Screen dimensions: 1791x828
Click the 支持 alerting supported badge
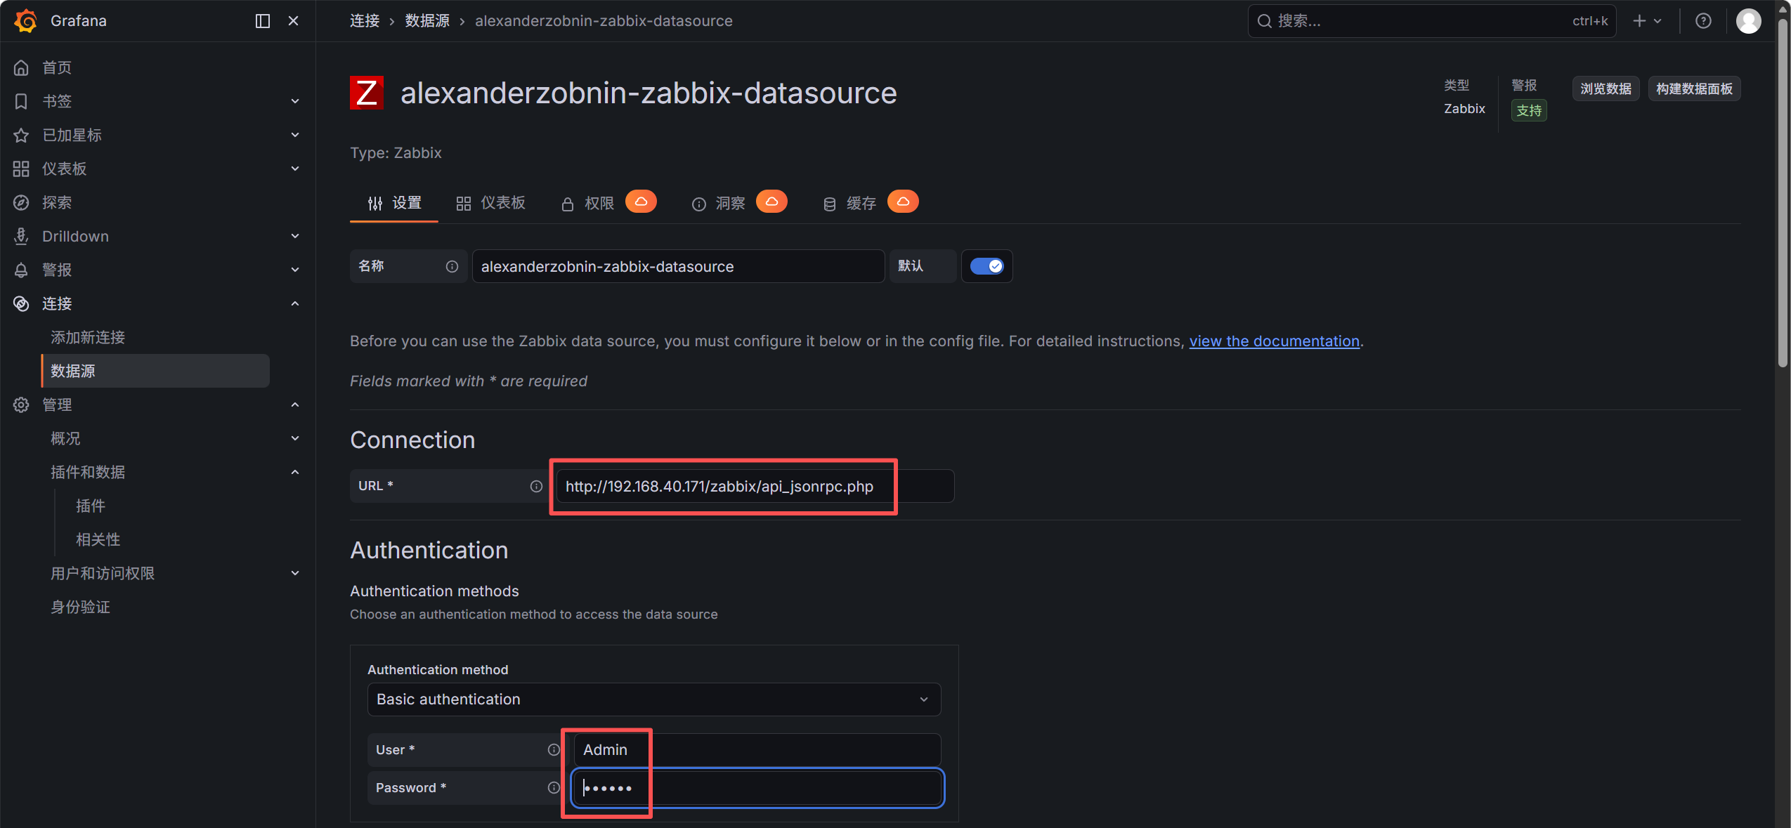point(1529,110)
